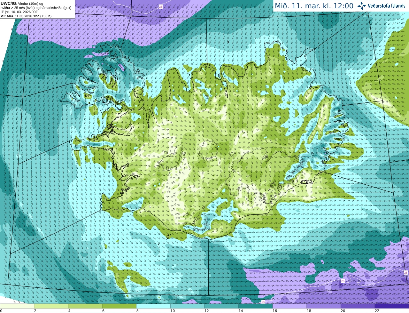
Task: Click the Veðurstofa Íslands name text
Action: click(x=387, y=6)
